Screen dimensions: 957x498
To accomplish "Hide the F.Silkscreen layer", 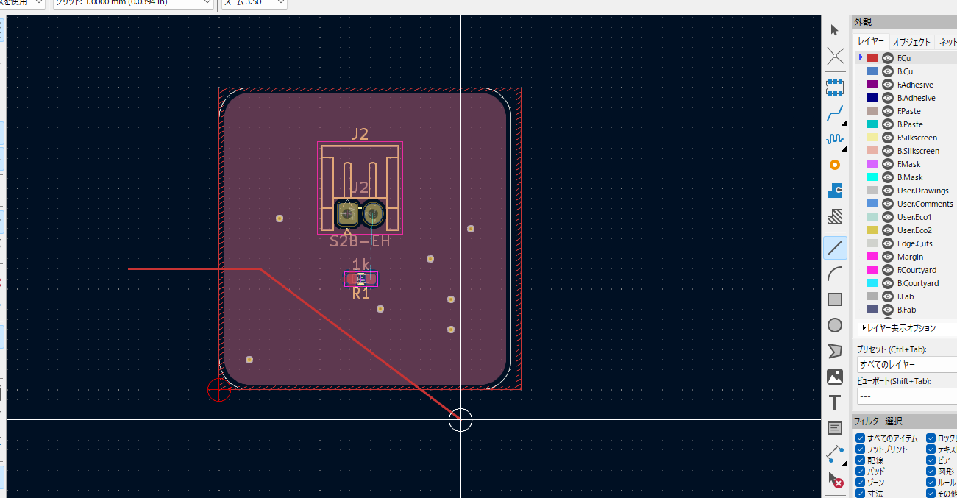I will pos(888,138).
